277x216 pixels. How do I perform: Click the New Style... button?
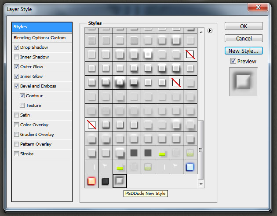click(244, 51)
